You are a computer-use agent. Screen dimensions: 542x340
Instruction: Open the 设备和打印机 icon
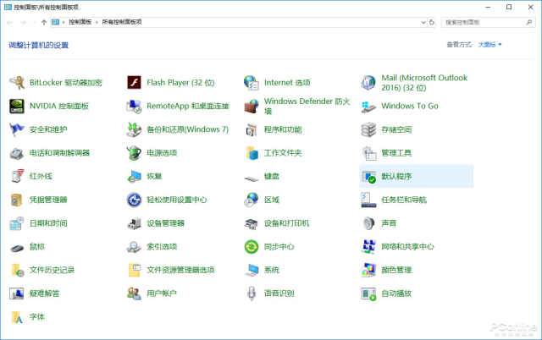[x=252, y=223]
